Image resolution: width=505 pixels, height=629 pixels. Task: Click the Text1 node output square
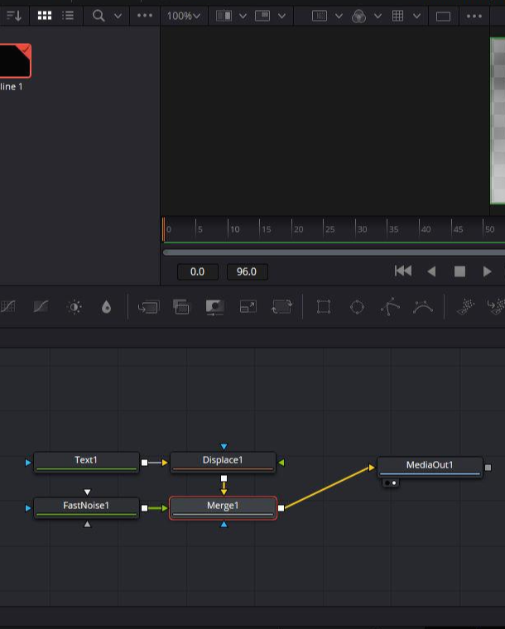point(144,463)
